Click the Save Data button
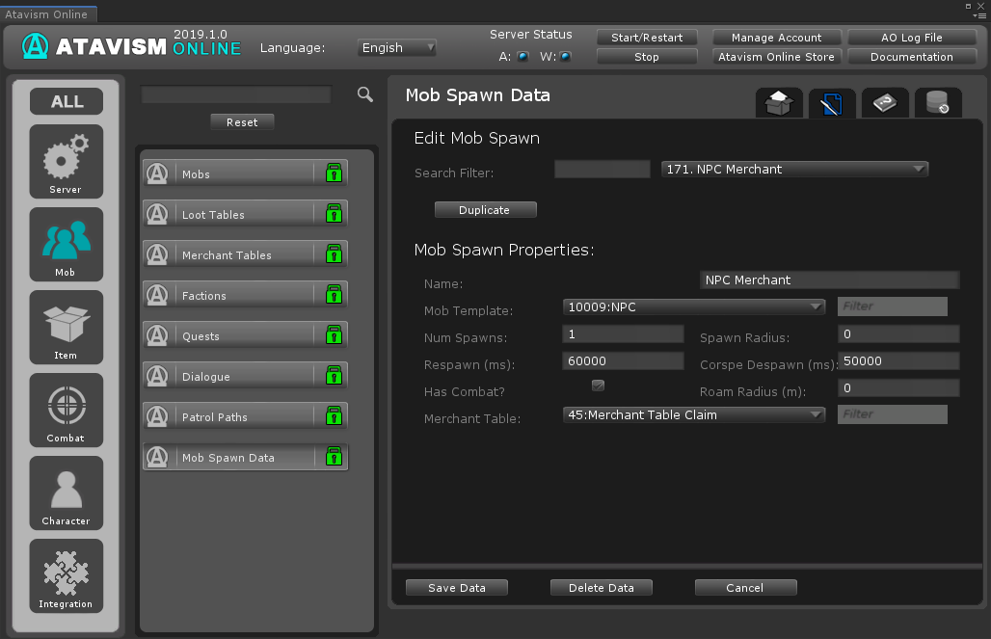This screenshot has height=639, width=991. [456, 588]
